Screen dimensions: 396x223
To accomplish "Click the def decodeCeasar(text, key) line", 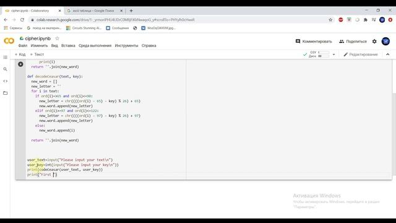I will pyautogui.click(x=55, y=76).
